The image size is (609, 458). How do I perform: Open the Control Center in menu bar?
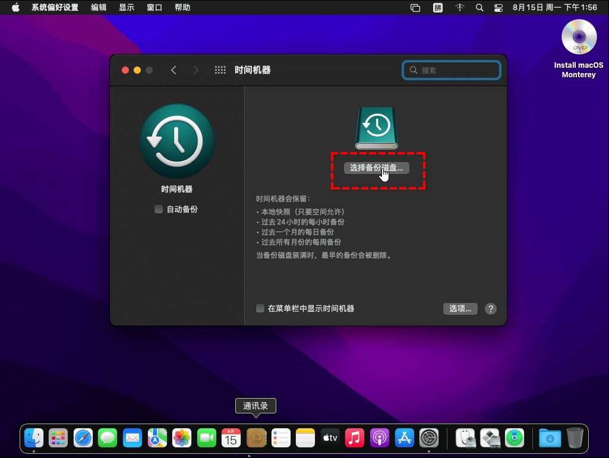pos(498,8)
